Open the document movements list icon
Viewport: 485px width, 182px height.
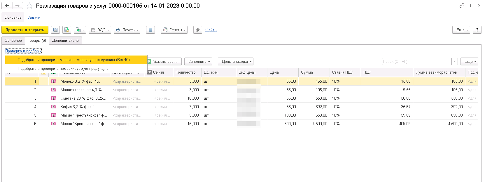[150, 30]
